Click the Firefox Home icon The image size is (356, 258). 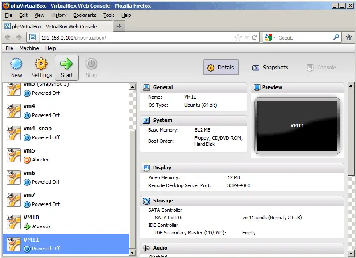pos(349,37)
